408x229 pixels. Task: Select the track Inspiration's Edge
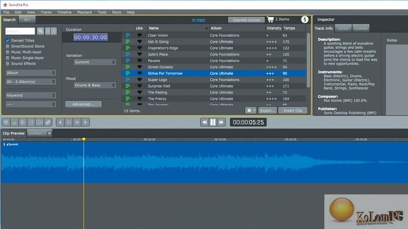tap(214, 48)
